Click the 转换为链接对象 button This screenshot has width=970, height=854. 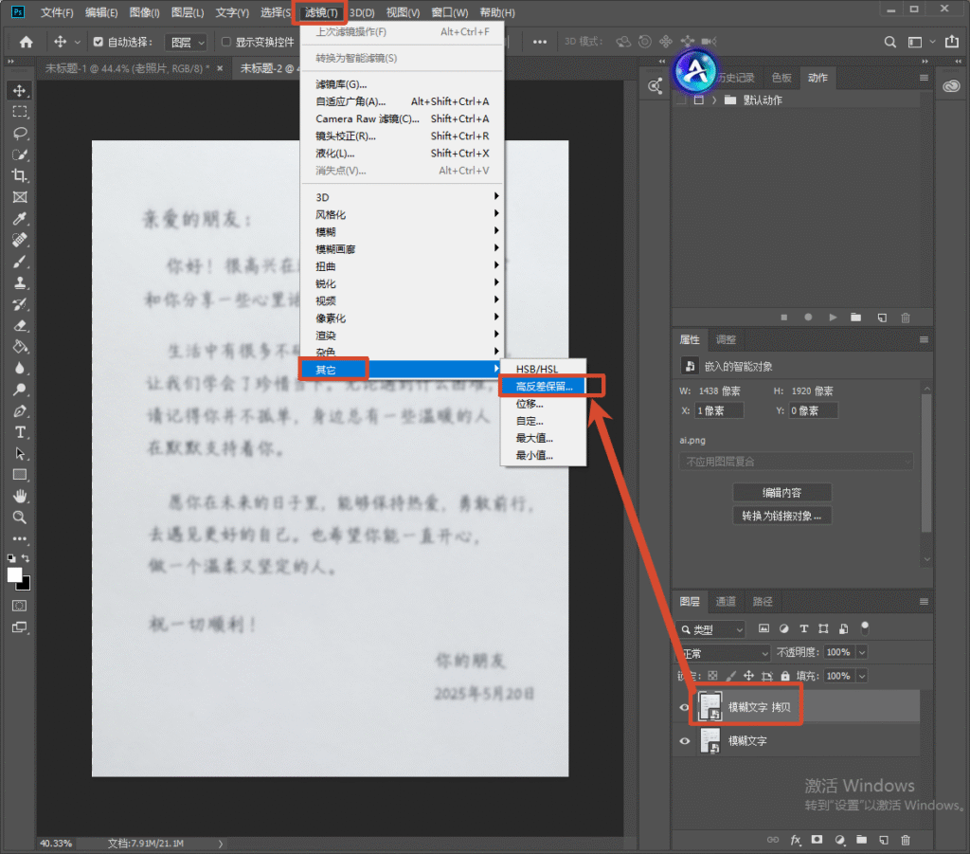[x=781, y=516]
